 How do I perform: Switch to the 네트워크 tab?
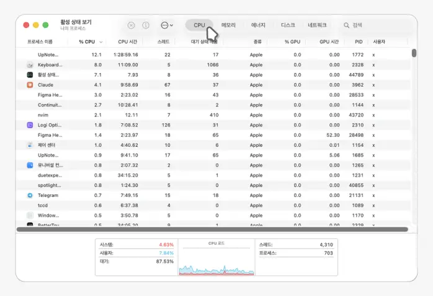(x=317, y=25)
